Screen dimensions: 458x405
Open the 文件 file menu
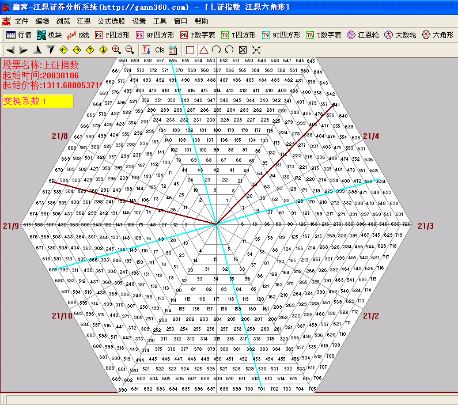(x=21, y=21)
